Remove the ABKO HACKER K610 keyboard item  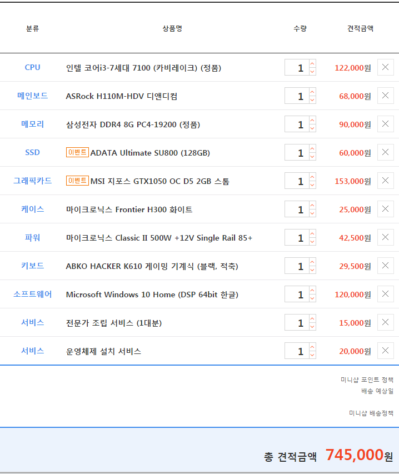(x=386, y=266)
